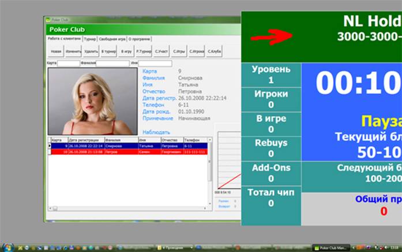Click the Р.Турнир button
This screenshot has height=252, width=402.
coord(144,51)
